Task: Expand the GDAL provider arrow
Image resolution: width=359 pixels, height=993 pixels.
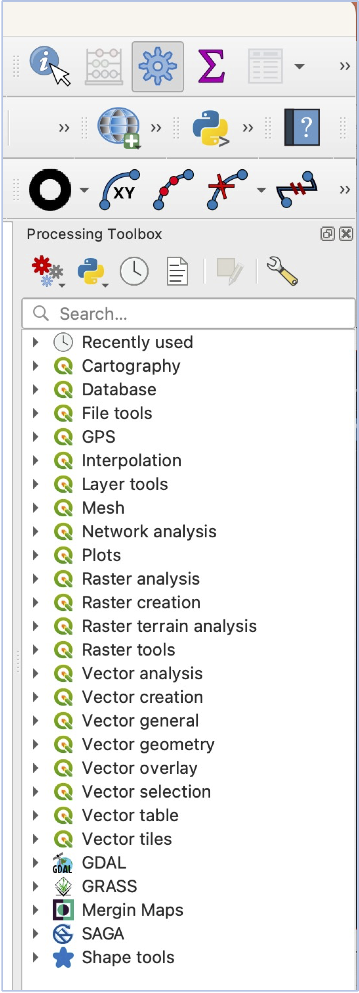Action: pos(35,863)
